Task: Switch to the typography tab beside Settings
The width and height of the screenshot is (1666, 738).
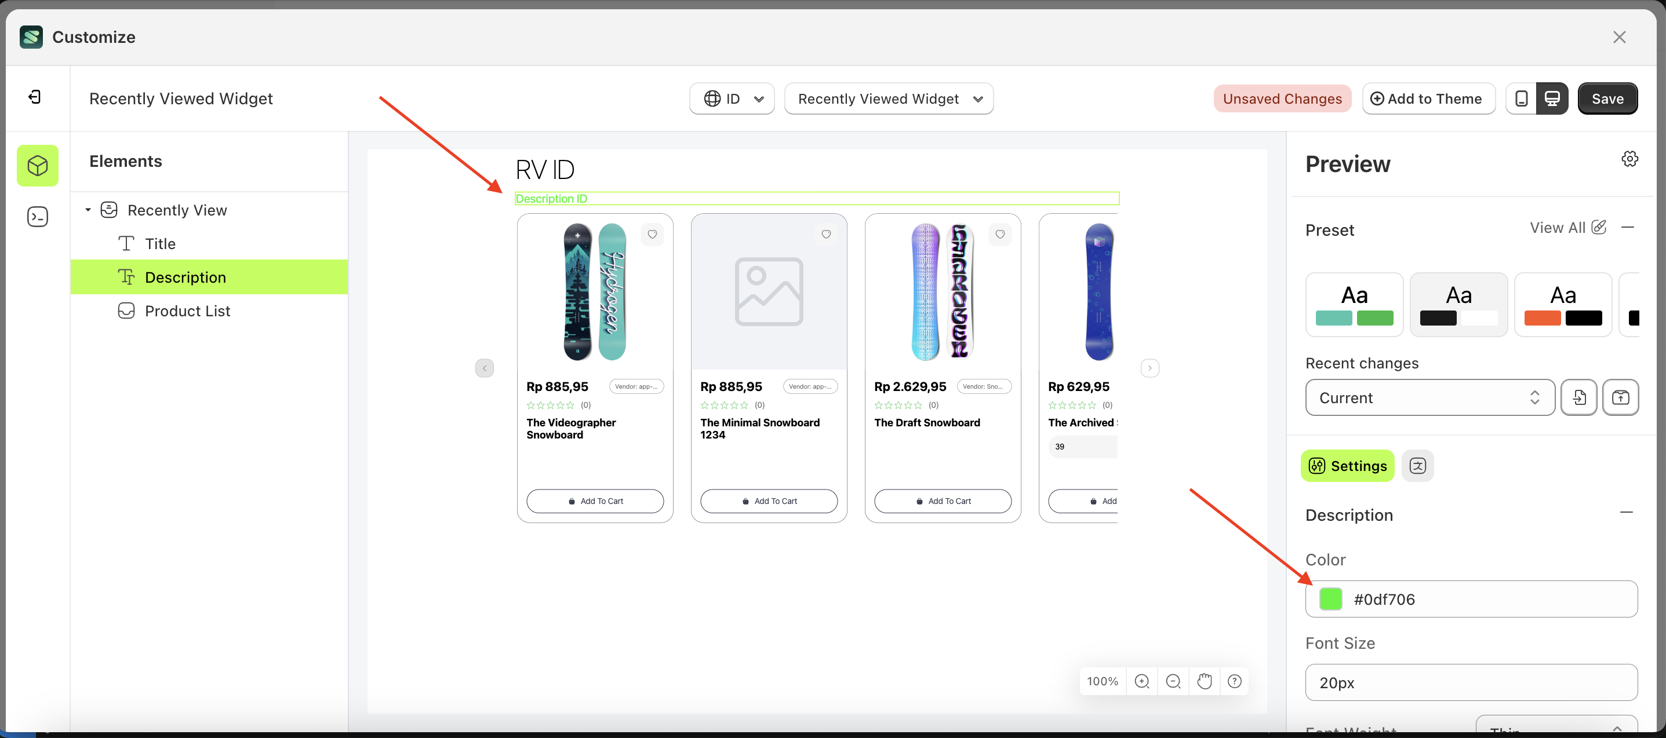Action: coord(1418,465)
